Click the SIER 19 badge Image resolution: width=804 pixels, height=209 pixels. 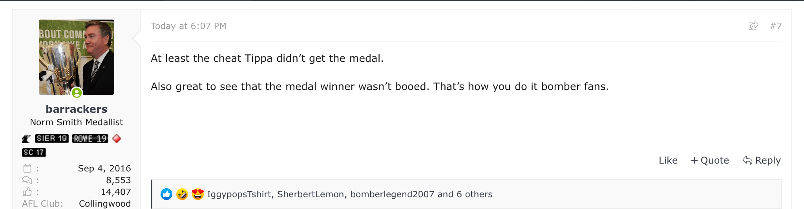click(52, 139)
